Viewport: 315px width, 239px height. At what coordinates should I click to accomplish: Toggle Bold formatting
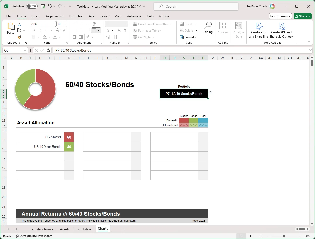pos(34,30)
